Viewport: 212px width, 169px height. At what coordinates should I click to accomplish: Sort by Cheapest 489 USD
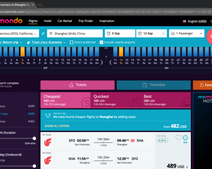(x=65, y=100)
